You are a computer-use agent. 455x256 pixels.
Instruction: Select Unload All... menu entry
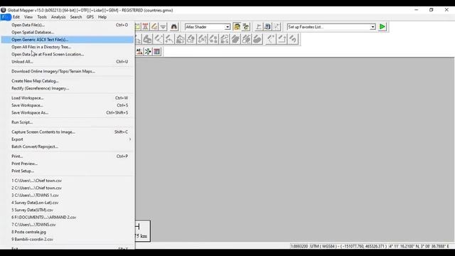pos(68,62)
